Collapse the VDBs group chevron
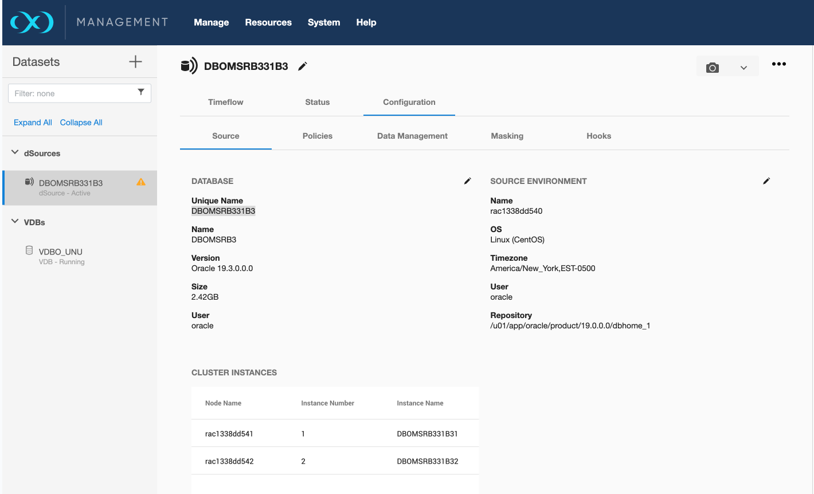Viewport: 814px width, 494px height. 15,221
